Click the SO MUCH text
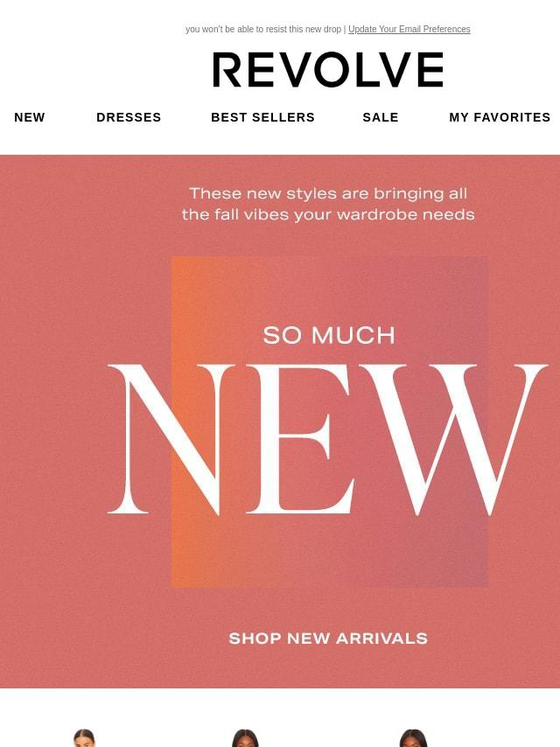The width and height of the screenshot is (560, 747). point(329,335)
